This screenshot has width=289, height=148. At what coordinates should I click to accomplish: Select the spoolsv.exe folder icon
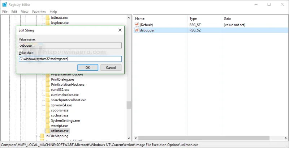pyautogui.click(x=48, y=110)
